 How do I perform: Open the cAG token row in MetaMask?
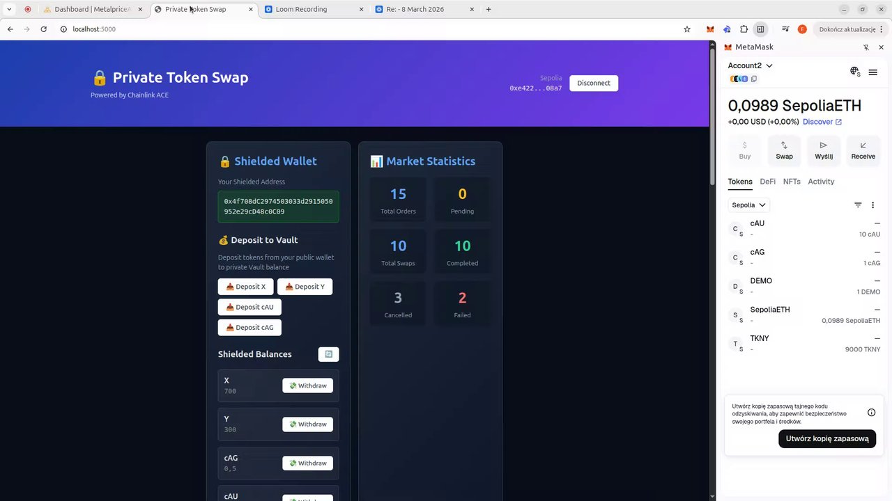[x=804, y=257]
